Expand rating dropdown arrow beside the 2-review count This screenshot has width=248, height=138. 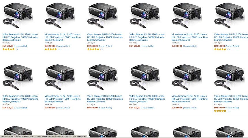click(228, 111)
